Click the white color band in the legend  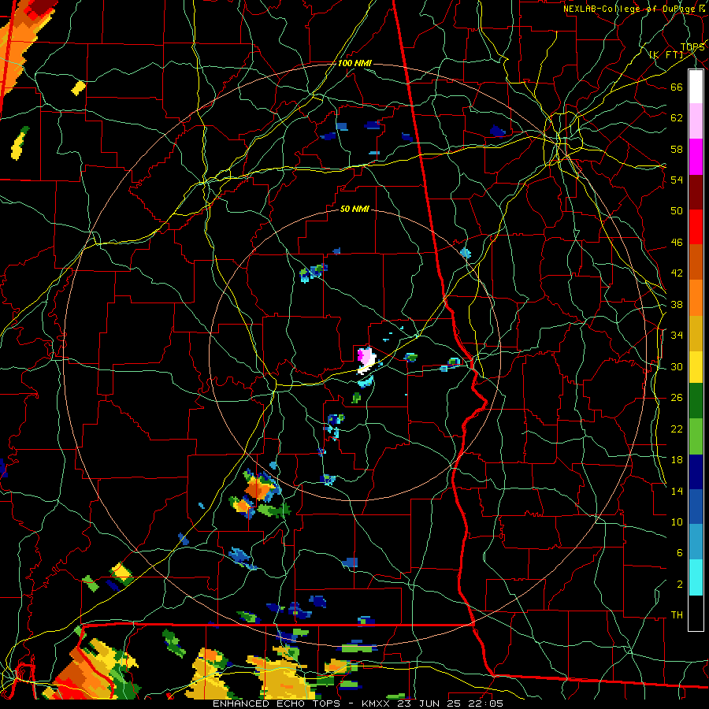click(x=696, y=87)
